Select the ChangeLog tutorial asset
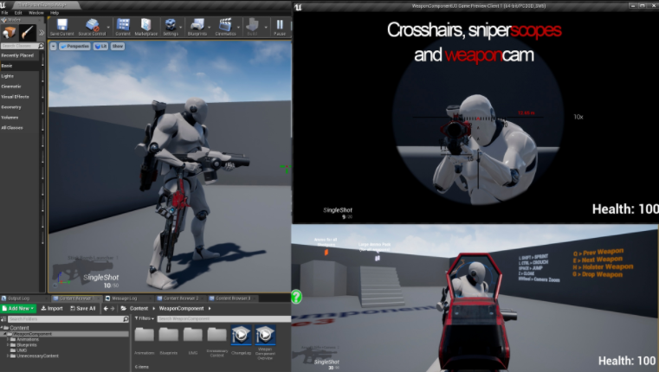The height and width of the screenshot is (372, 659). (x=242, y=335)
